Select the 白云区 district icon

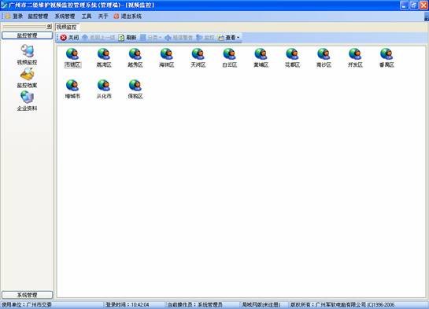click(x=229, y=57)
